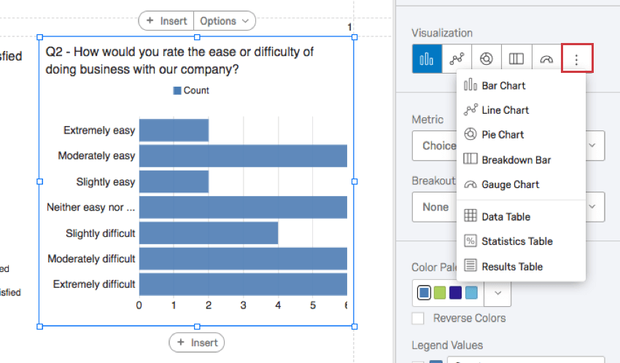Open the Options menu above the chart

(225, 21)
